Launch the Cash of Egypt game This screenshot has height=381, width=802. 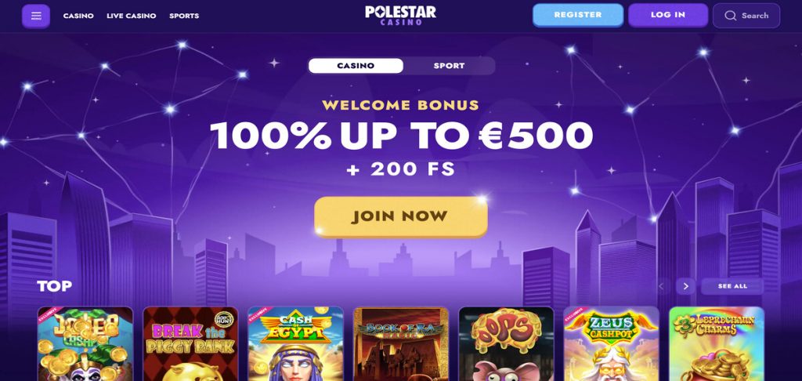coord(295,343)
